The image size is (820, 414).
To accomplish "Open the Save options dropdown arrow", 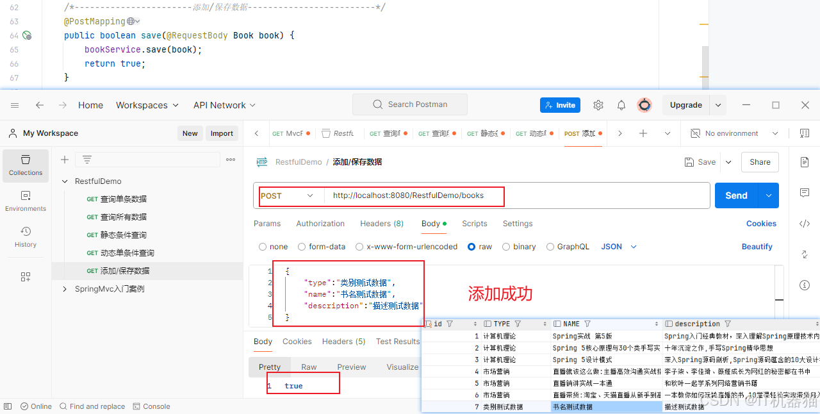I will [729, 162].
